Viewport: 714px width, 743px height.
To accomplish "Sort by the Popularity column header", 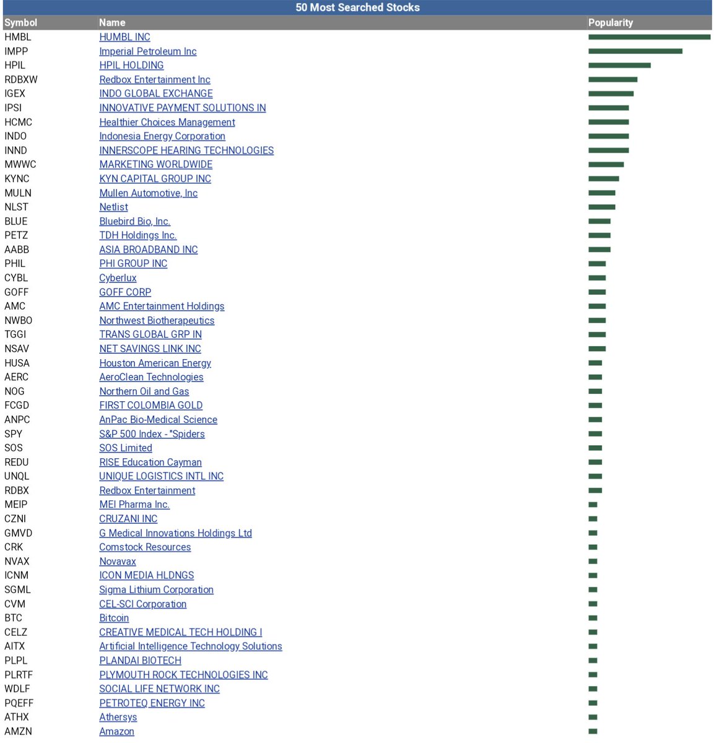I will pyautogui.click(x=611, y=22).
